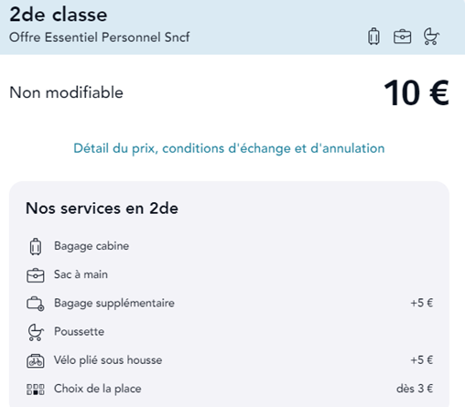Viewport: 465px width, 407px height.
Task: Click the dès 3 € seat price
Action: tap(415, 389)
